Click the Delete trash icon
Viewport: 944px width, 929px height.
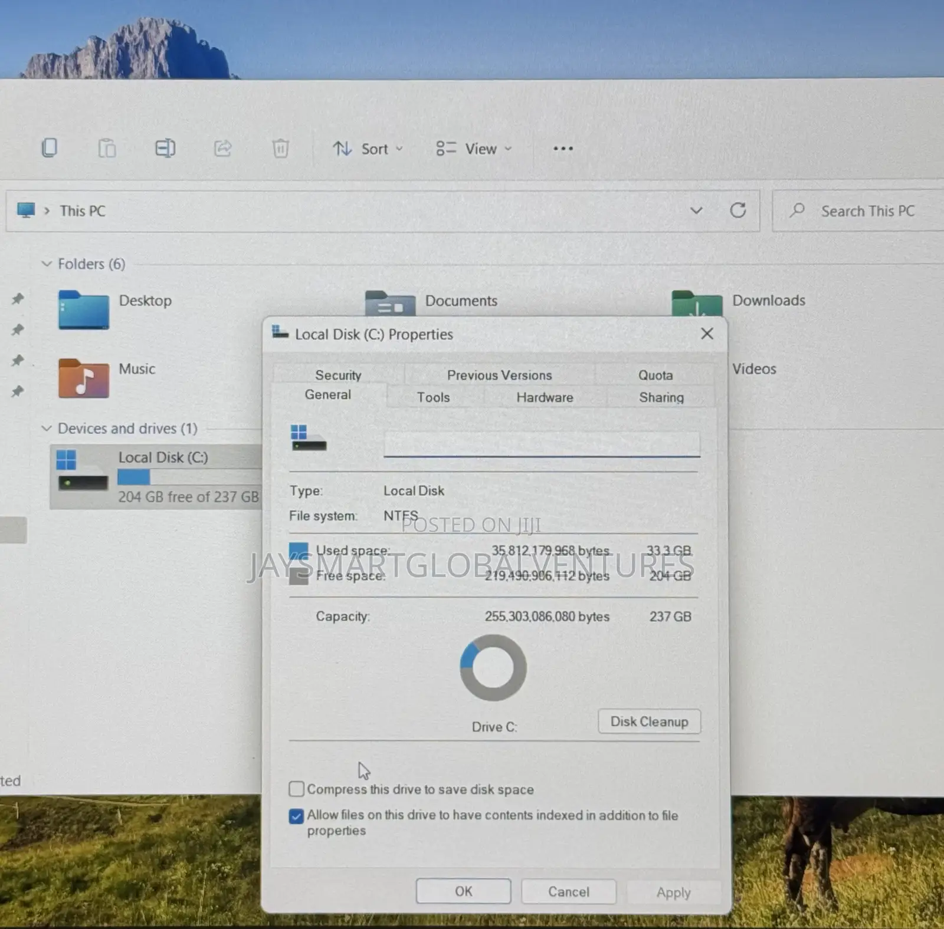click(280, 148)
